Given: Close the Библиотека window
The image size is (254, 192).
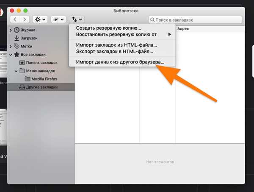Looking at the screenshot, I should tap(12, 11).
